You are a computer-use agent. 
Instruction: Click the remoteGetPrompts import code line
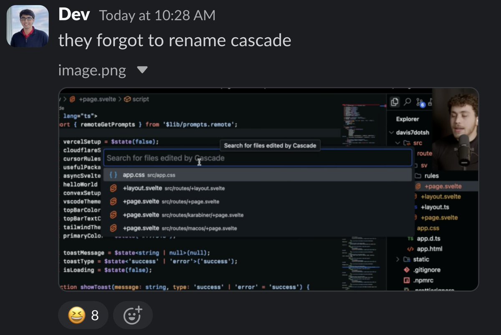[148, 124]
